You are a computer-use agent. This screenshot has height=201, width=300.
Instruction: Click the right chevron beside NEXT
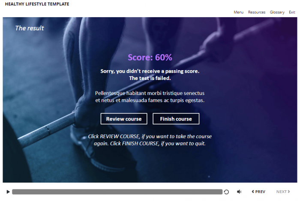pos(289,192)
